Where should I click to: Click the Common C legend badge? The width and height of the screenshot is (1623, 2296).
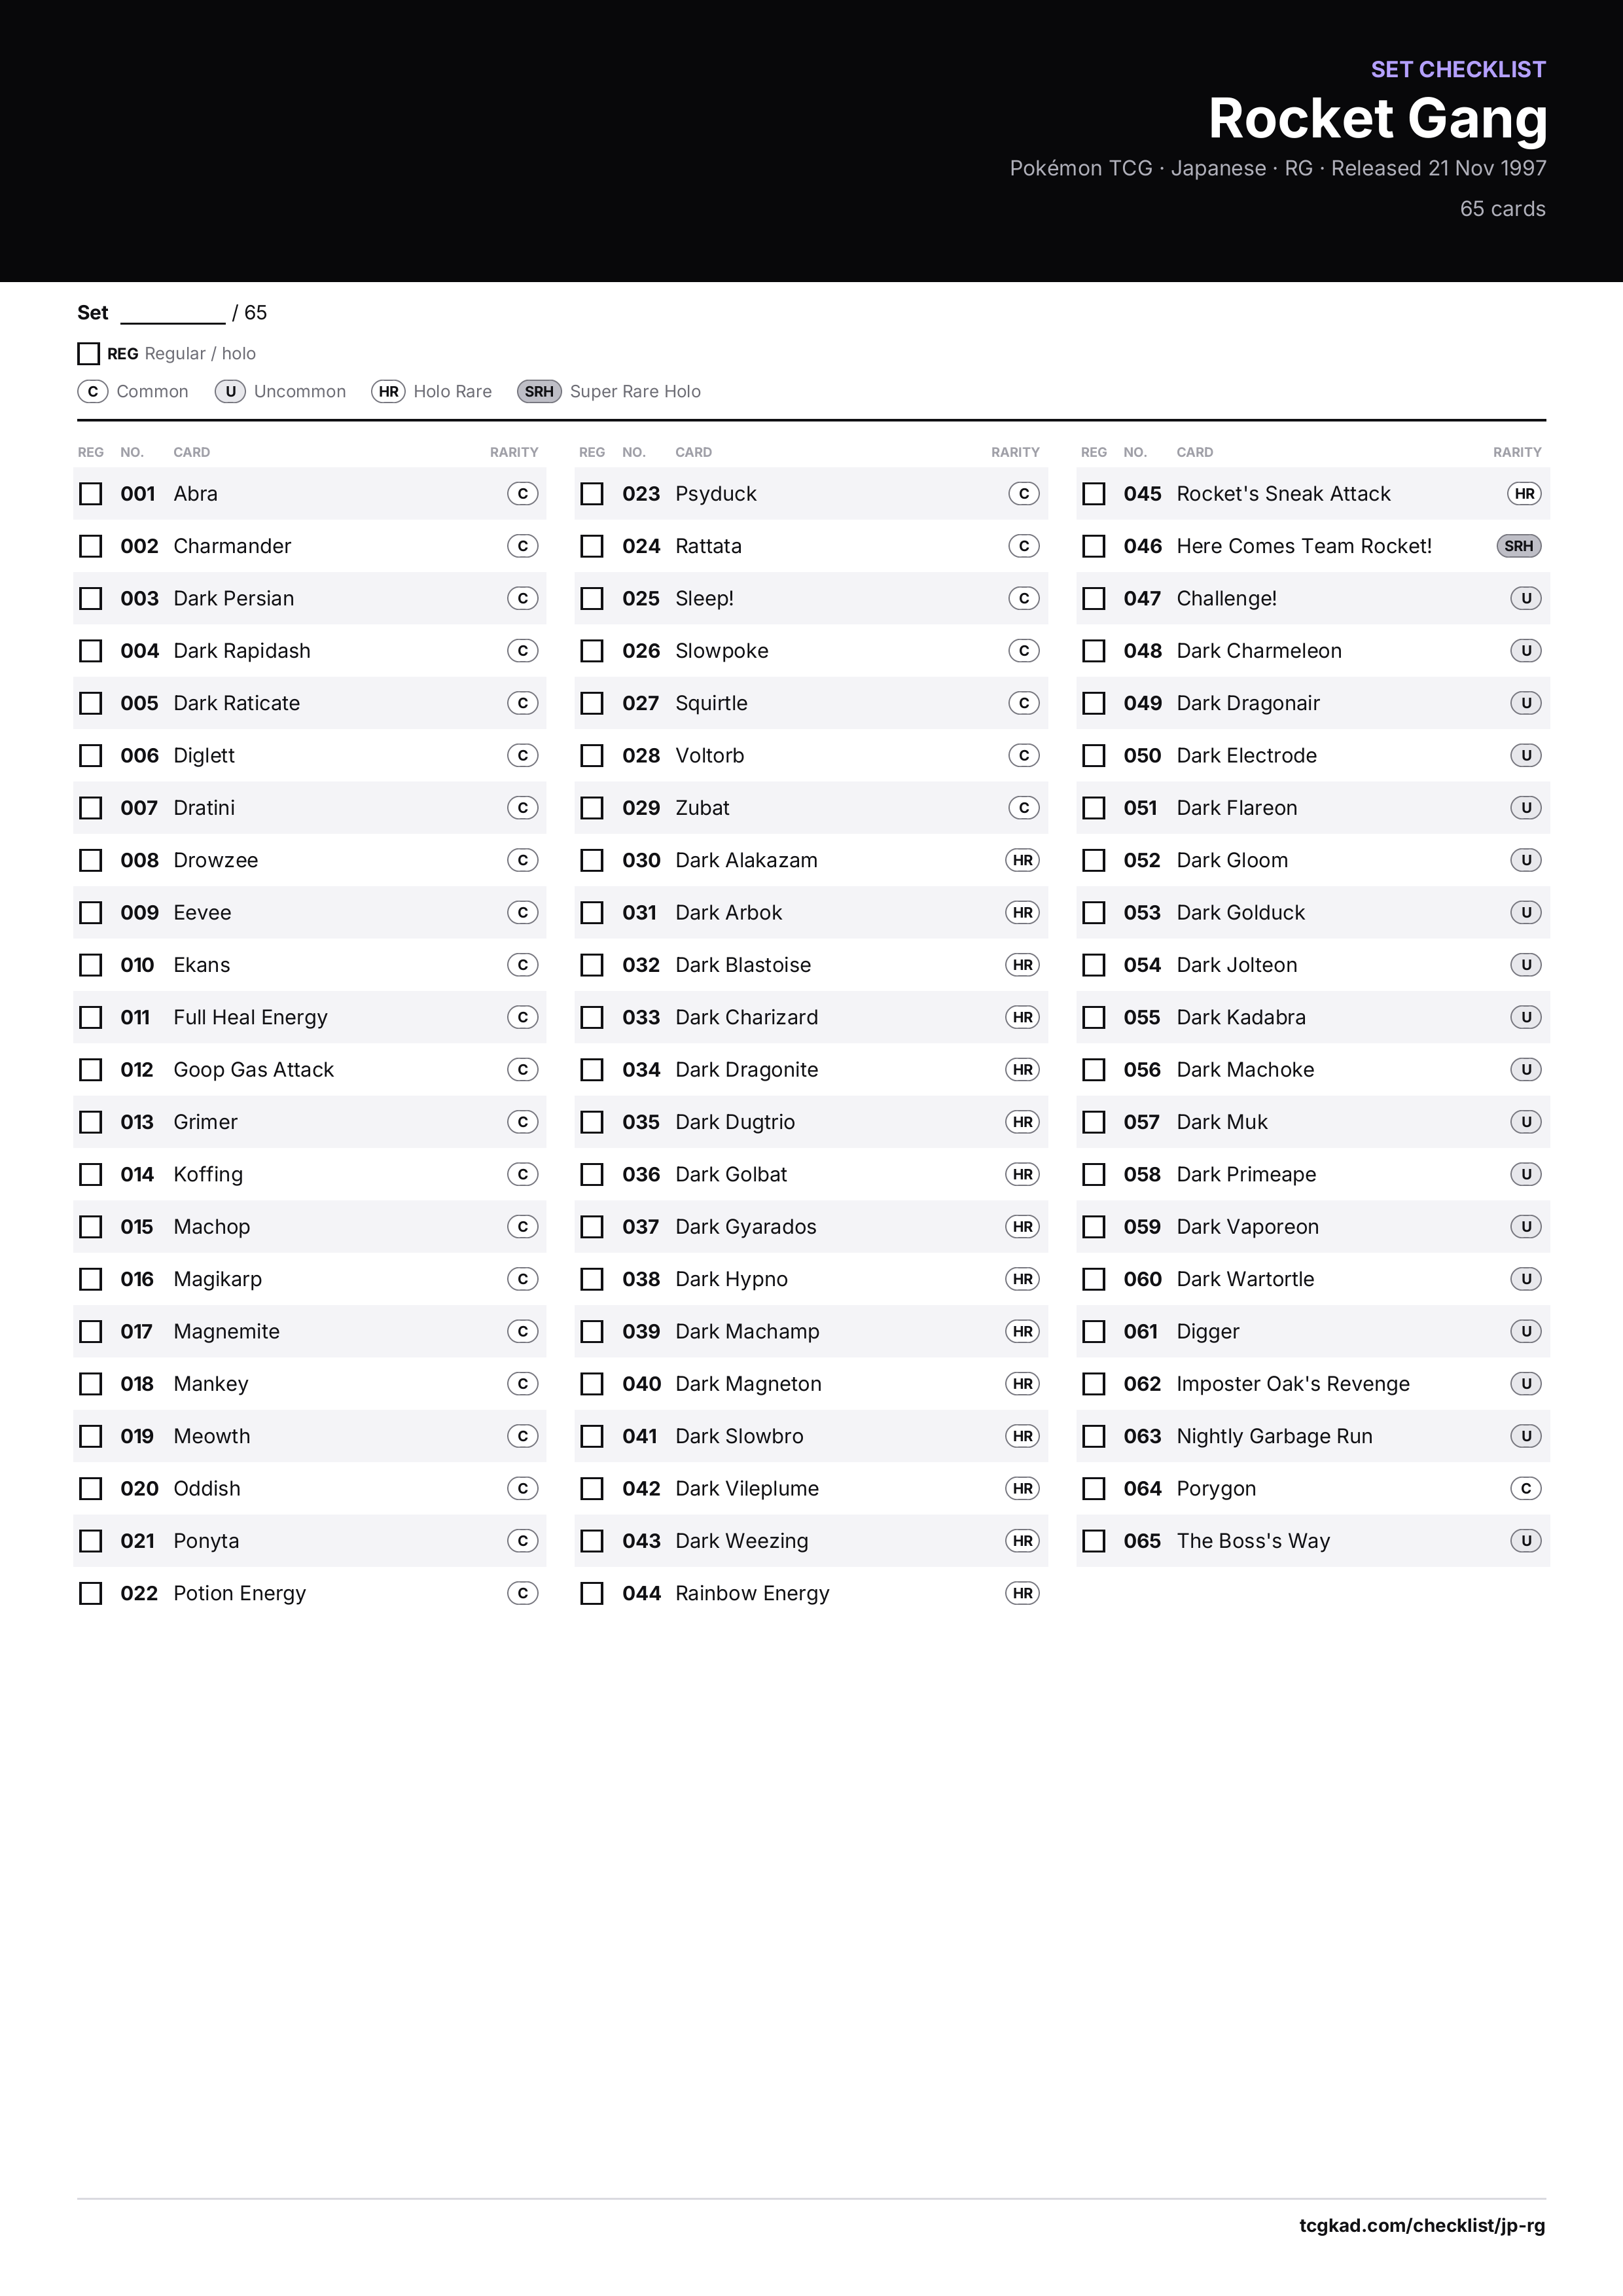tap(93, 391)
